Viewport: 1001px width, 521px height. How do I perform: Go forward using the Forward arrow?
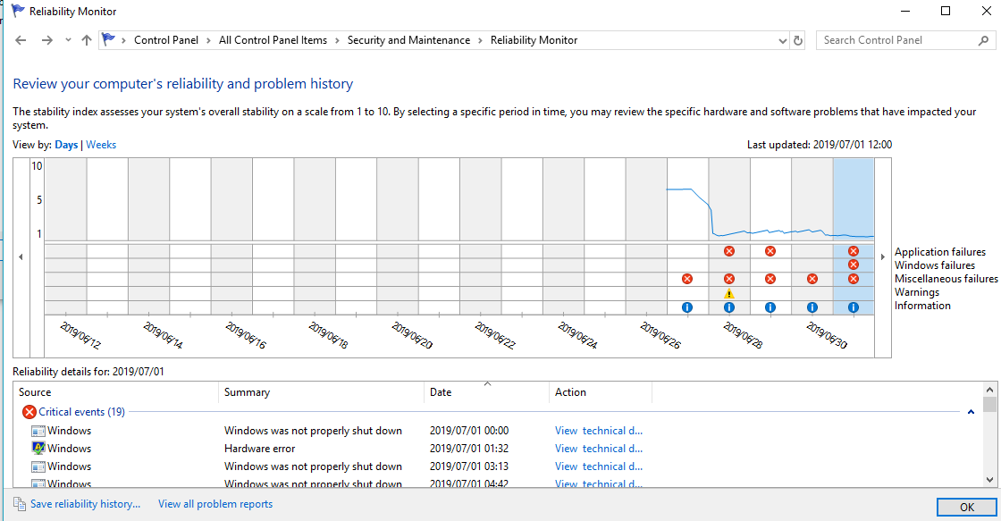pyautogui.click(x=46, y=40)
